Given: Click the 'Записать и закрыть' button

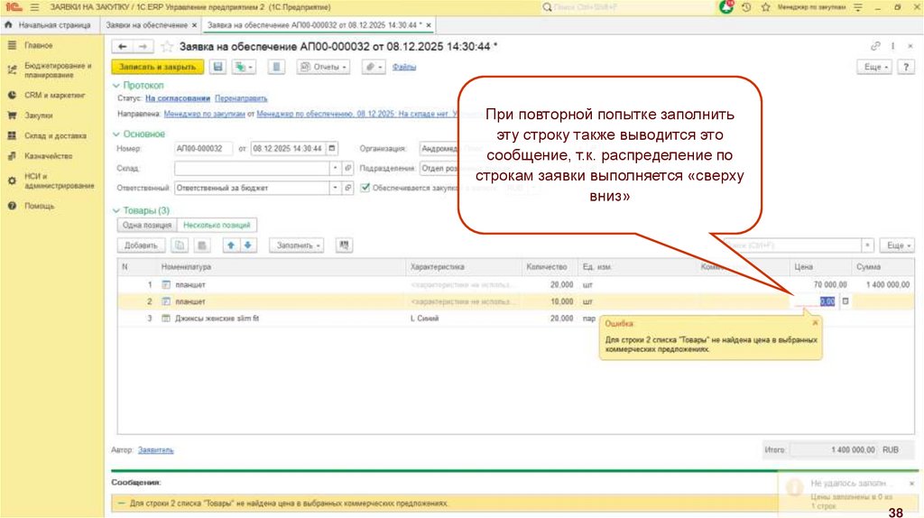Looking at the screenshot, I should (x=156, y=67).
